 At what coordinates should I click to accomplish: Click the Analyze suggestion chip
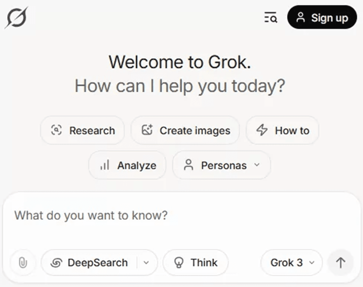pos(128,165)
